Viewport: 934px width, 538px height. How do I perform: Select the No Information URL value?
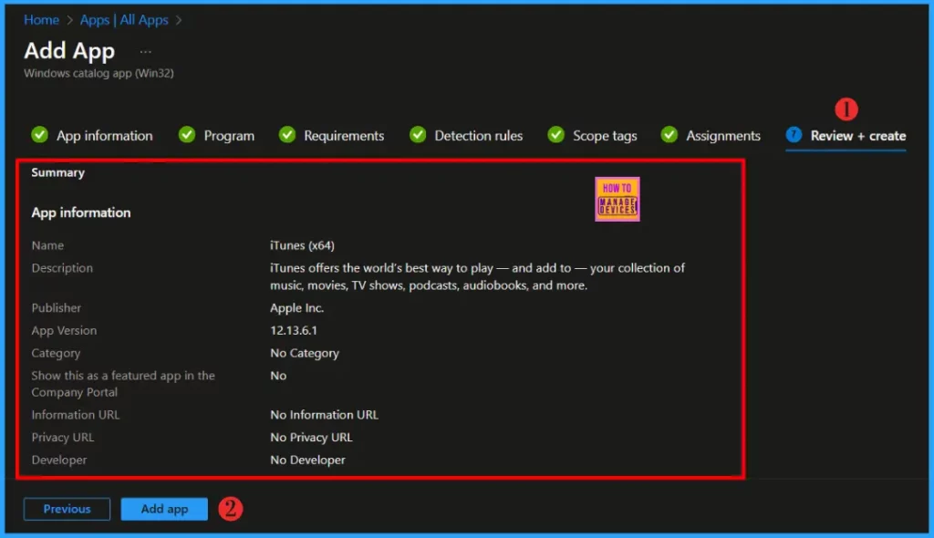[324, 415]
